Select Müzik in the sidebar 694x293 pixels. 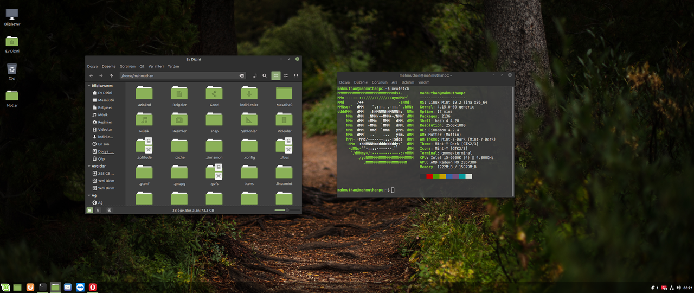coord(103,115)
